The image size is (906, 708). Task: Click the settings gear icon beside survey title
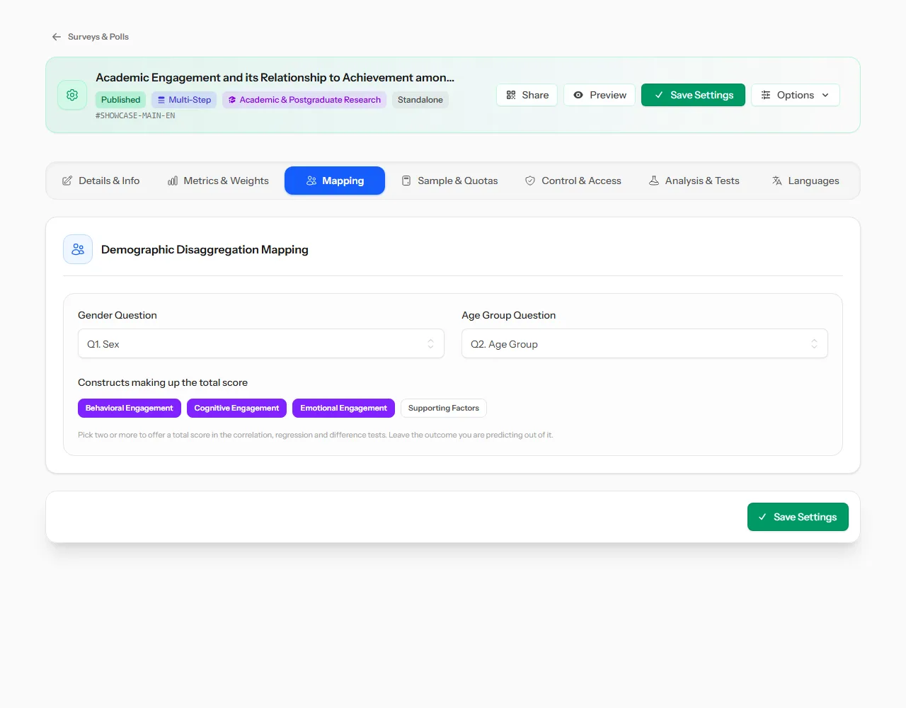click(72, 95)
